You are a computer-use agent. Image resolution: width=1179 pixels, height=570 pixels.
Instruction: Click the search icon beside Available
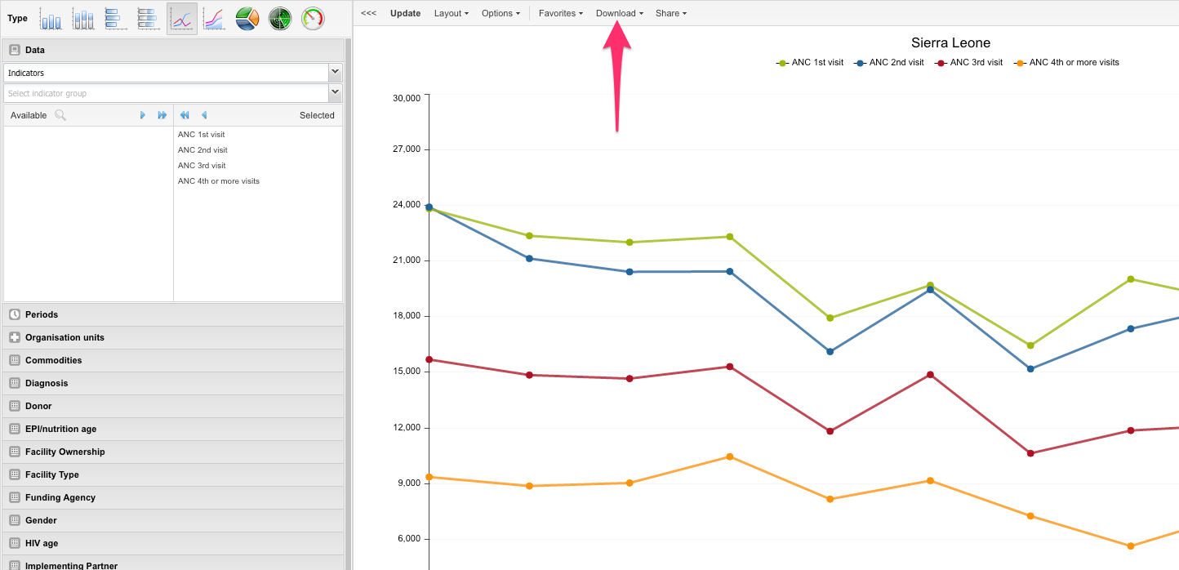coord(60,115)
